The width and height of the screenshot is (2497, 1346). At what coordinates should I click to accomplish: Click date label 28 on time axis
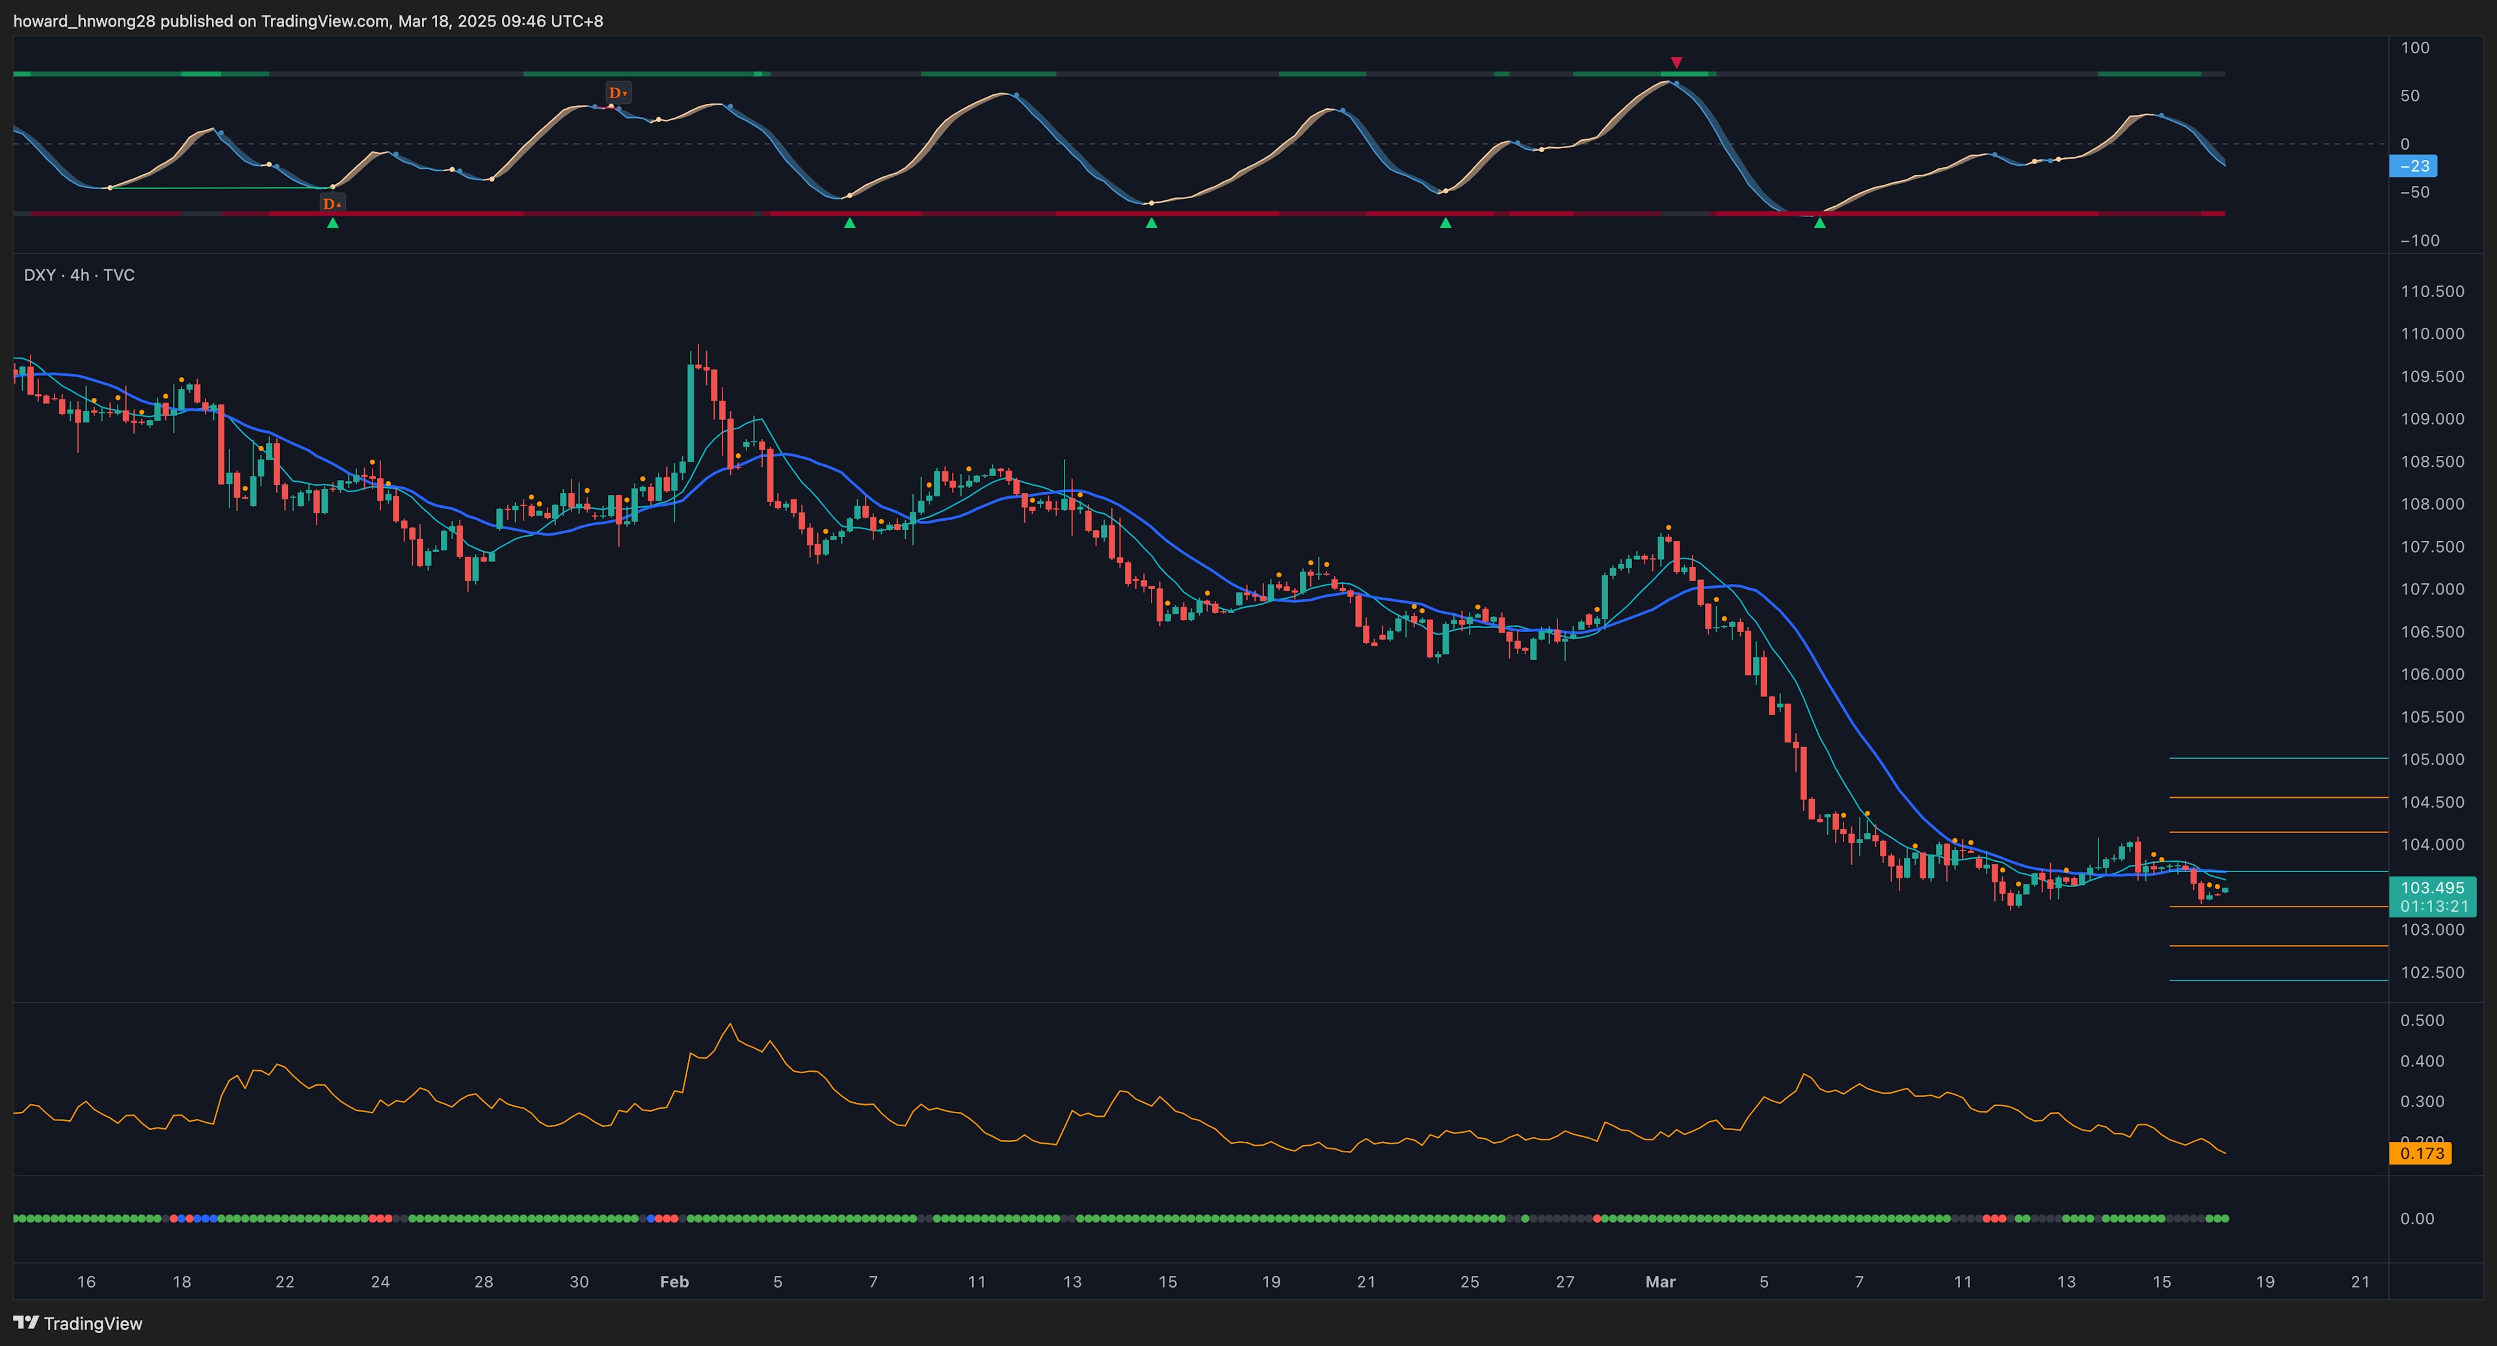click(484, 1281)
